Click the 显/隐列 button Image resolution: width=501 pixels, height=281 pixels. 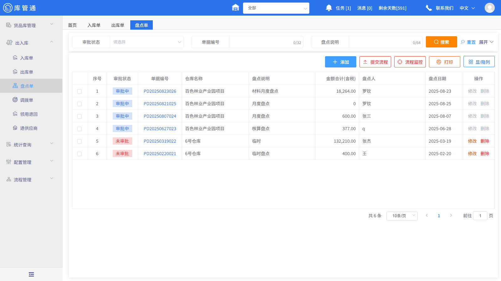(x=479, y=62)
